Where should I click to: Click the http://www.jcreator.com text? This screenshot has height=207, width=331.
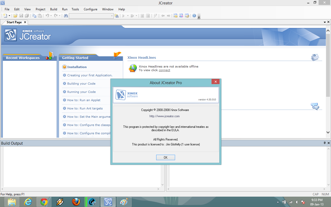[164, 116]
